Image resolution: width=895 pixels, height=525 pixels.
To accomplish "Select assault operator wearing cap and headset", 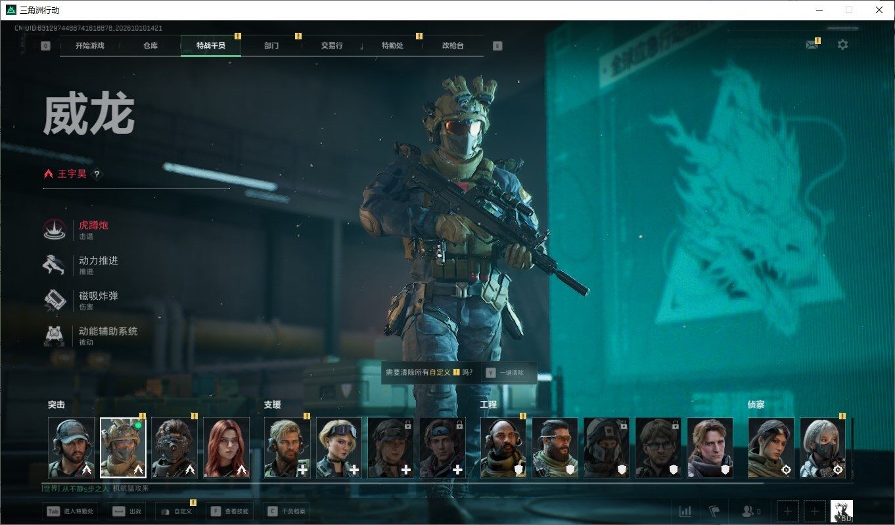I will [x=71, y=448].
